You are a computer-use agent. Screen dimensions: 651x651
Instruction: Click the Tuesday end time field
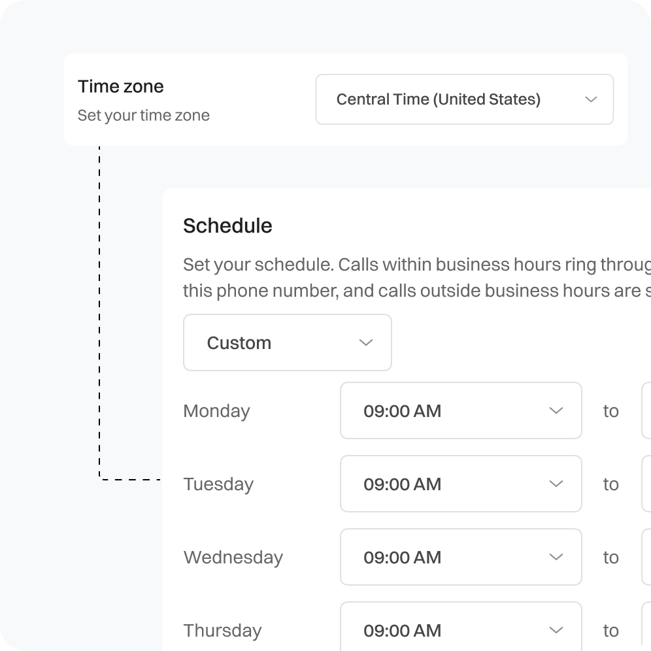pos(646,484)
